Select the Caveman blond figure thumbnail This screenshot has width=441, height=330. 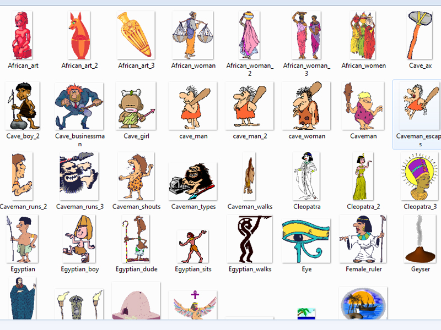363,106
